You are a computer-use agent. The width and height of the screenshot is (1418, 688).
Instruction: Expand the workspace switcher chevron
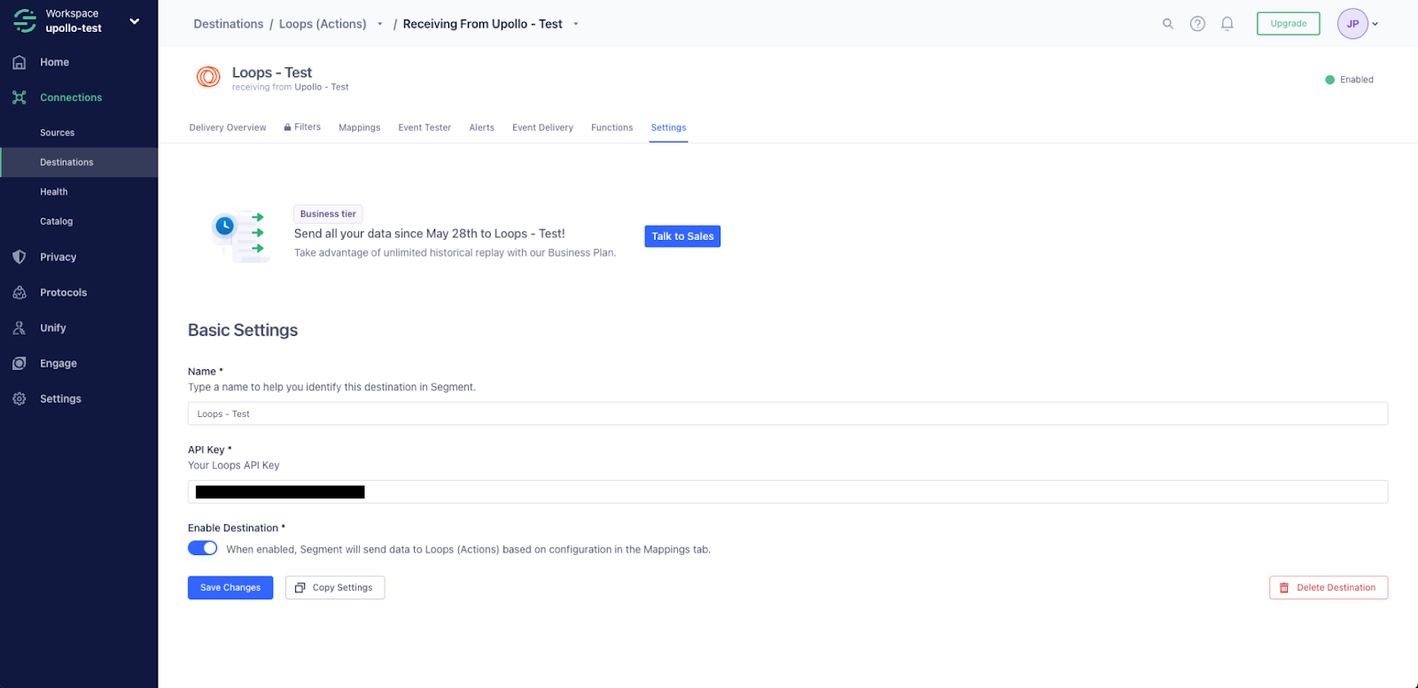[x=135, y=21]
